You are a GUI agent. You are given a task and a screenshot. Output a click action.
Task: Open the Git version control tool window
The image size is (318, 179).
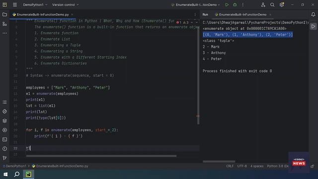(4, 158)
